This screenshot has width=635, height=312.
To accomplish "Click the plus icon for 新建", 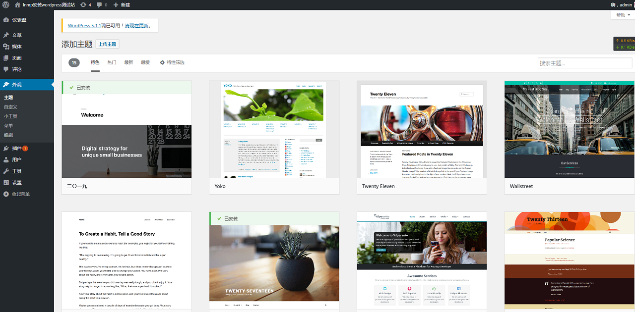I will click(116, 5).
